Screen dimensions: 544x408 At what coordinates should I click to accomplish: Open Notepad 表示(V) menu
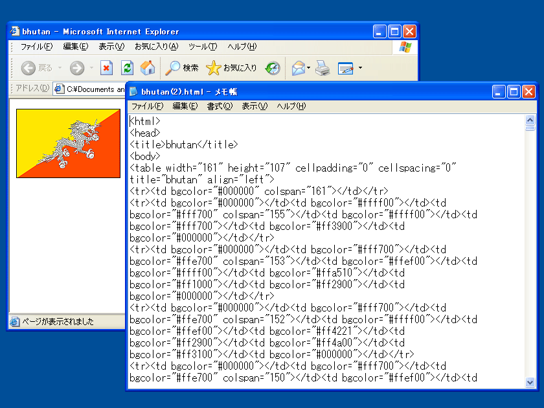coord(255,106)
